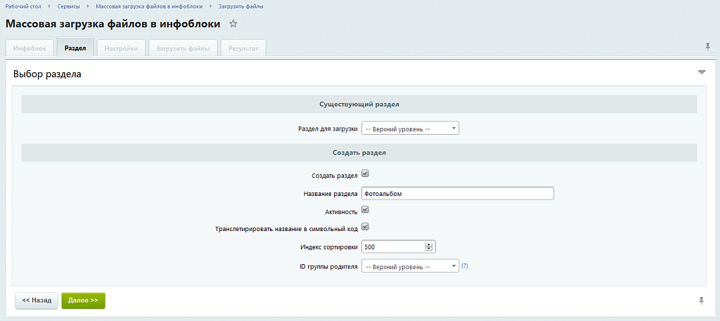Click into the 'Название раздела' text field
Viewport: 720px width, 321px height.
coord(457,193)
